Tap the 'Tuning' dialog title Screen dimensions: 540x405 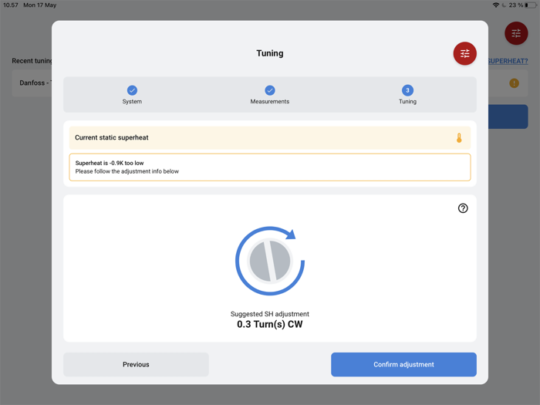(270, 53)
